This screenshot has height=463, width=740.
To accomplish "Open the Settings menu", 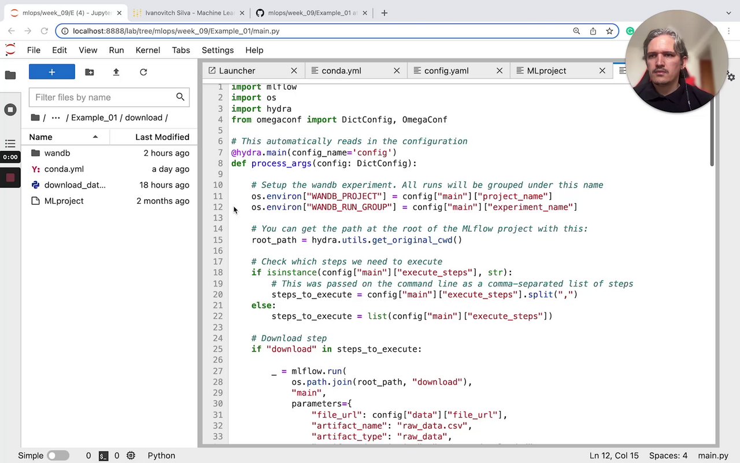I will click(x=218, y=50).
